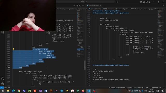Screen dimensions: 166x93
Task: Click the Spaces indentation status item
Action: coord(129,88)
